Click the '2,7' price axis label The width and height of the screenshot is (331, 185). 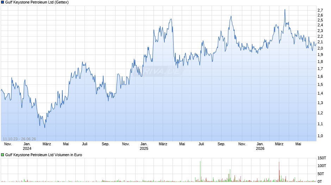[x=320, y=10]
